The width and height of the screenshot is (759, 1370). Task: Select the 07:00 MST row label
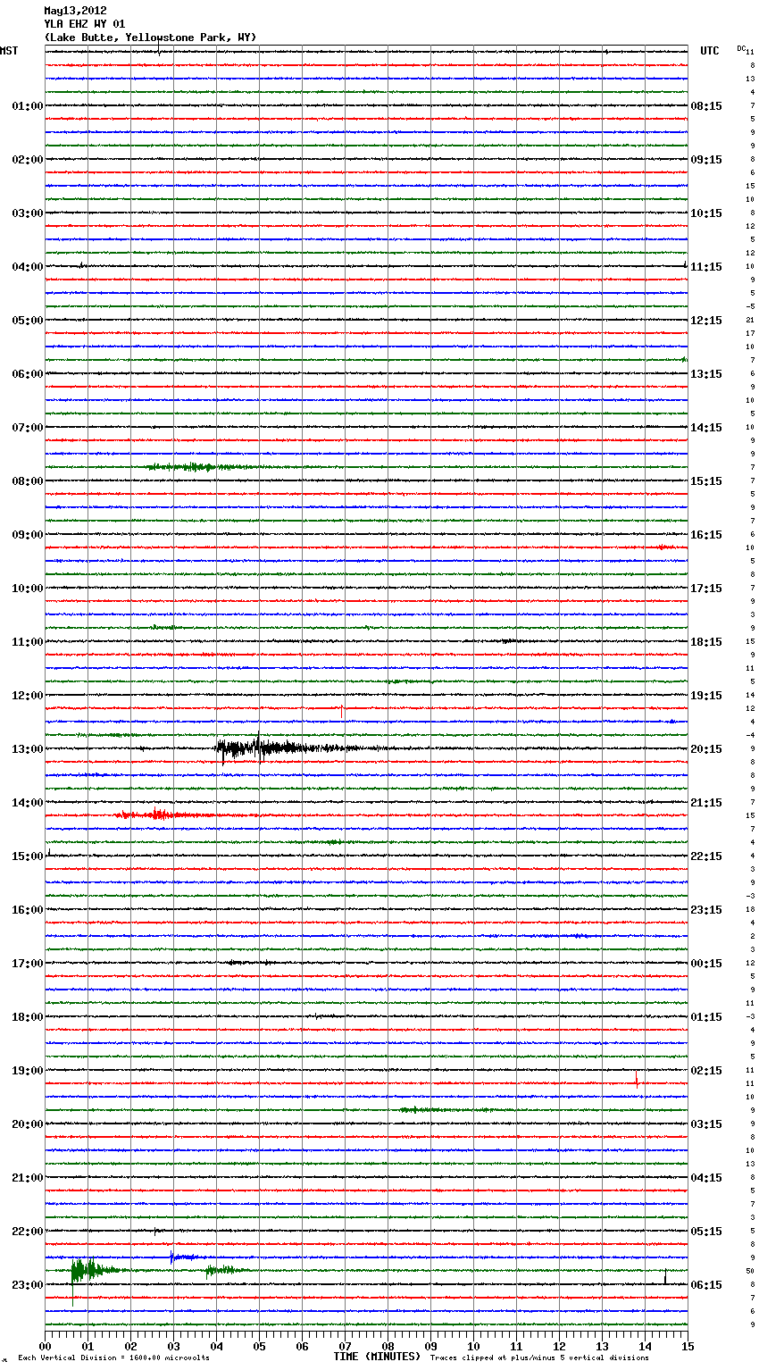28,428
